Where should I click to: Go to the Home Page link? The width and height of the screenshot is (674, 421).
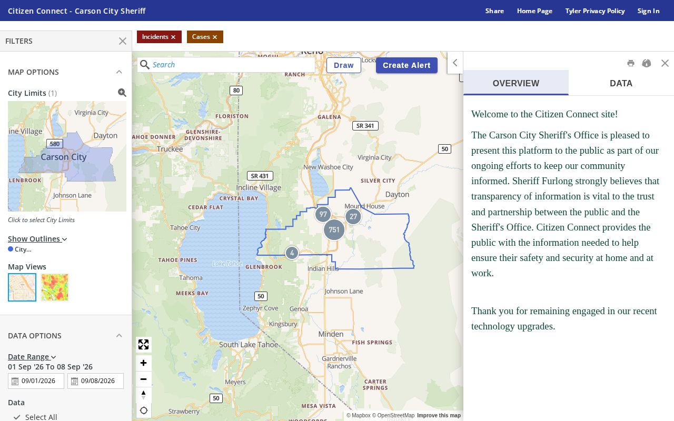[534, 11]
